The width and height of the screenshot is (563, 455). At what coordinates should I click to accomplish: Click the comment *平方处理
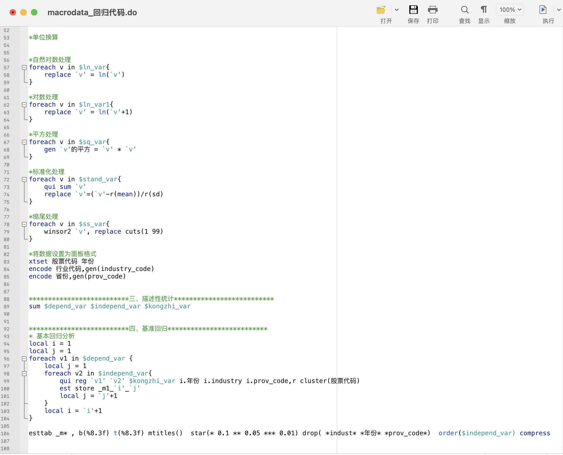43,134
